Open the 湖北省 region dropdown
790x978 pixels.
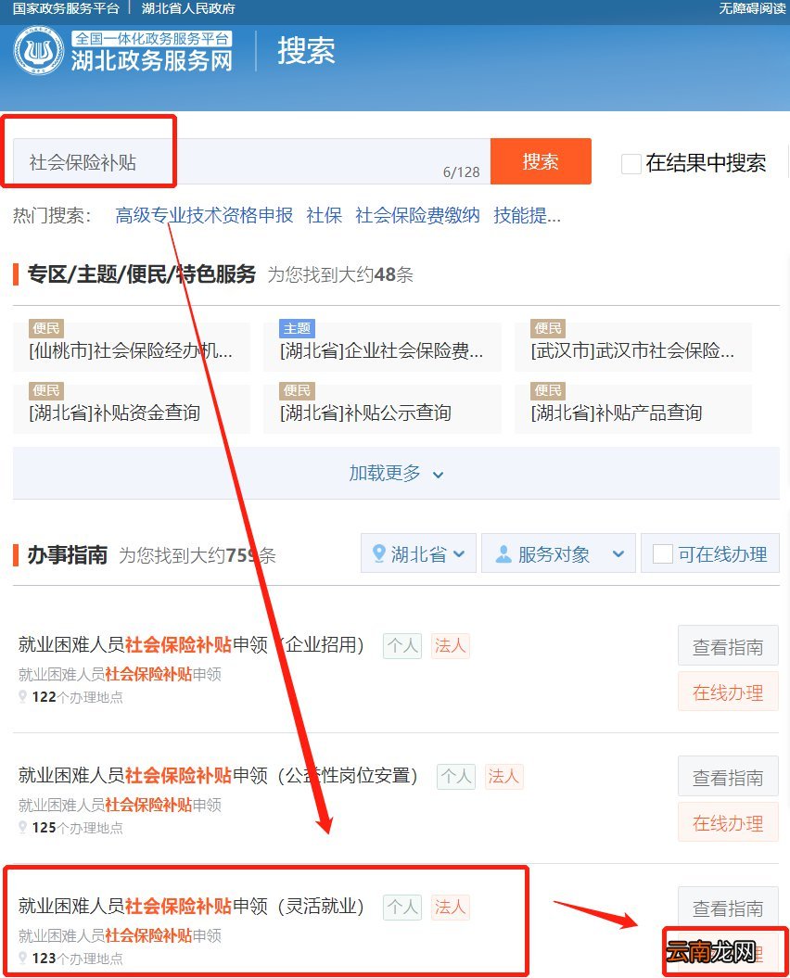point(419,553)
